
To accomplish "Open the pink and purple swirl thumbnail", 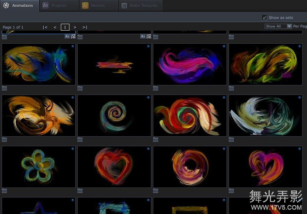I will pos(190,64).
